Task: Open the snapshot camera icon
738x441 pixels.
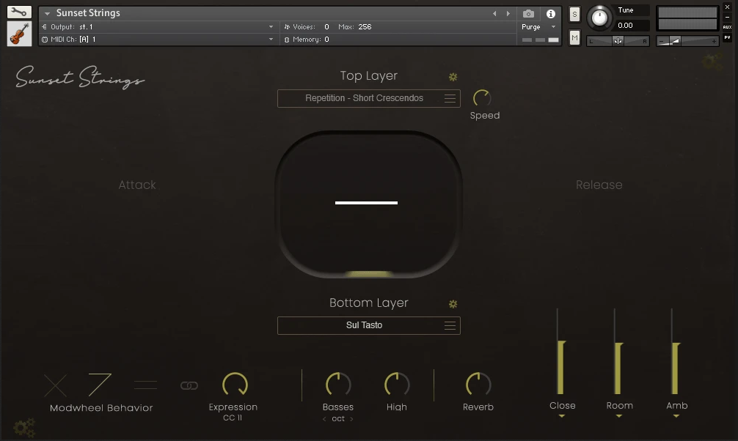Action: tap(528, 12)
